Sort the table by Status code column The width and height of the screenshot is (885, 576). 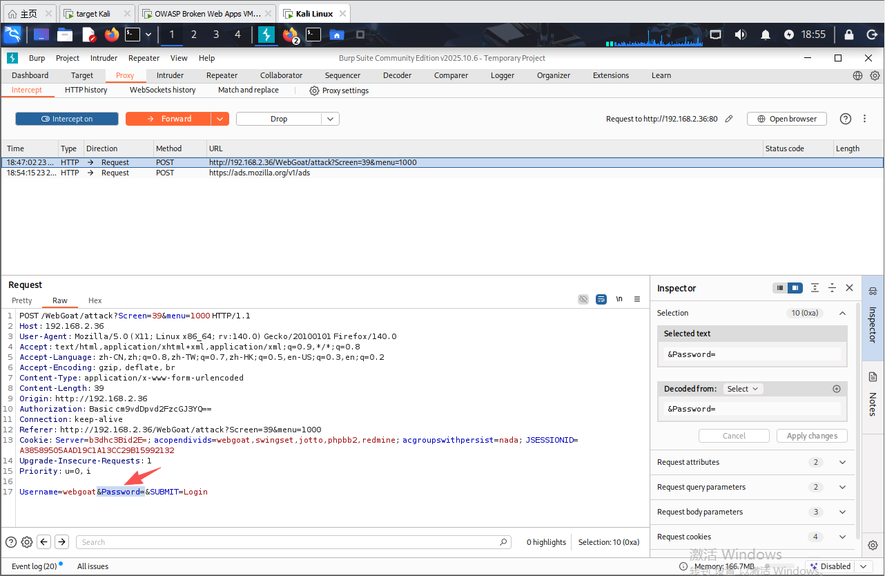click(797, 148)
